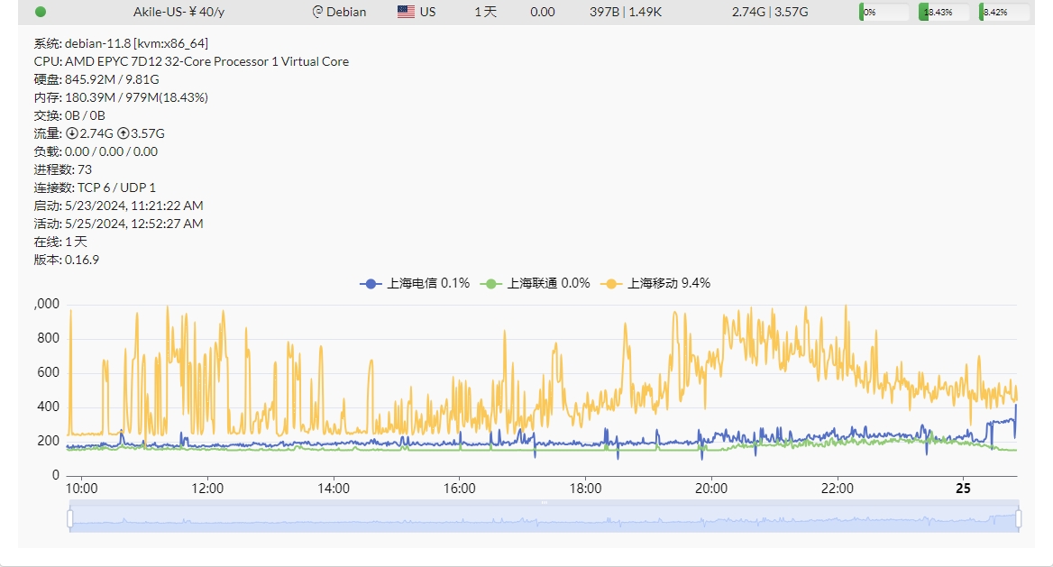Click the right handle of the chart zoom slider

pos(1018,518)
